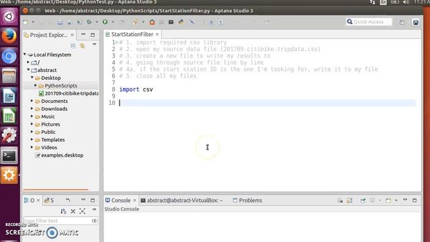This screenshot has width=430, height=242.
Task: Collapse the Local Filesystem node
Action: click(x=25, y=54)
